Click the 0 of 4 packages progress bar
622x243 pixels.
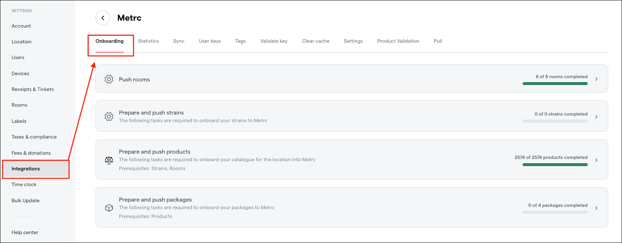pyautogui.click(x=555, y=212)
